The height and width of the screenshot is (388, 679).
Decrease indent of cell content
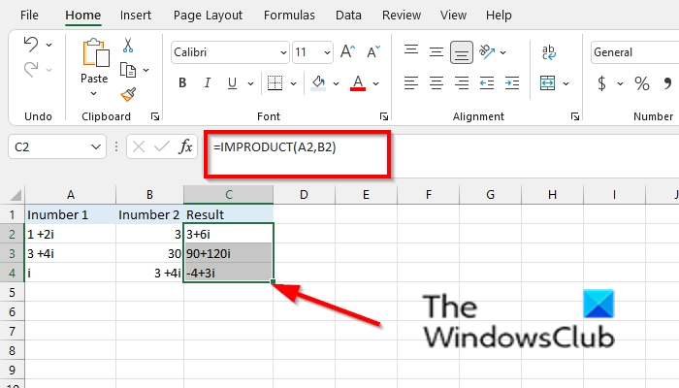487,82
